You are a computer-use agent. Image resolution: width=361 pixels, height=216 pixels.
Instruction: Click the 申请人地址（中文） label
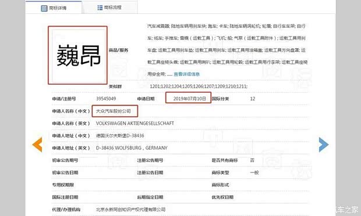71,136
